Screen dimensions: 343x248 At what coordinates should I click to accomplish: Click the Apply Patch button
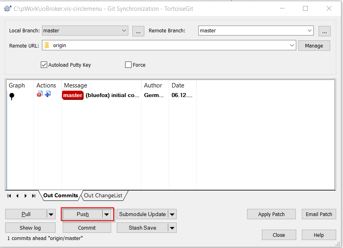point(271,214)
